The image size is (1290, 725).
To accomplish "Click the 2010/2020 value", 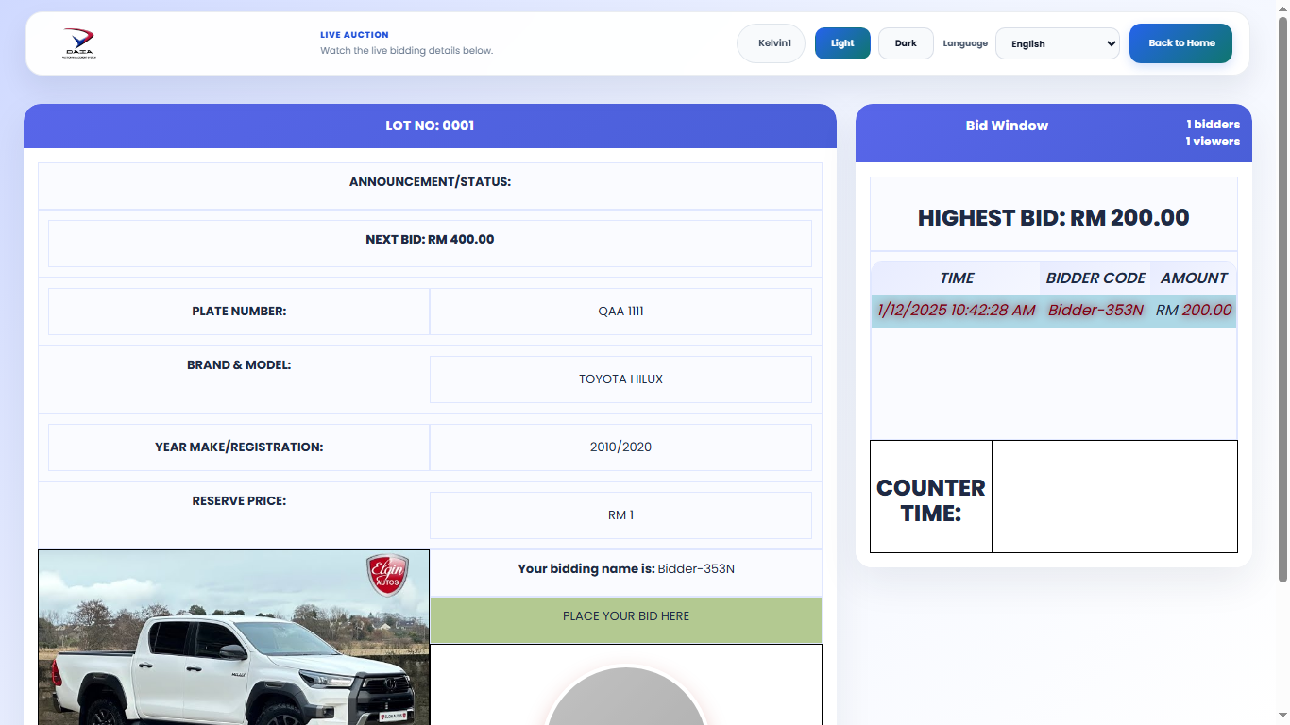I will (x=620, y=447).
